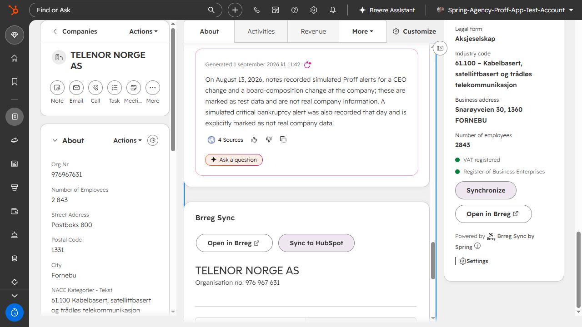Click the info icon next to Spring
Viewport: 582px width, 327px height.
477,246
